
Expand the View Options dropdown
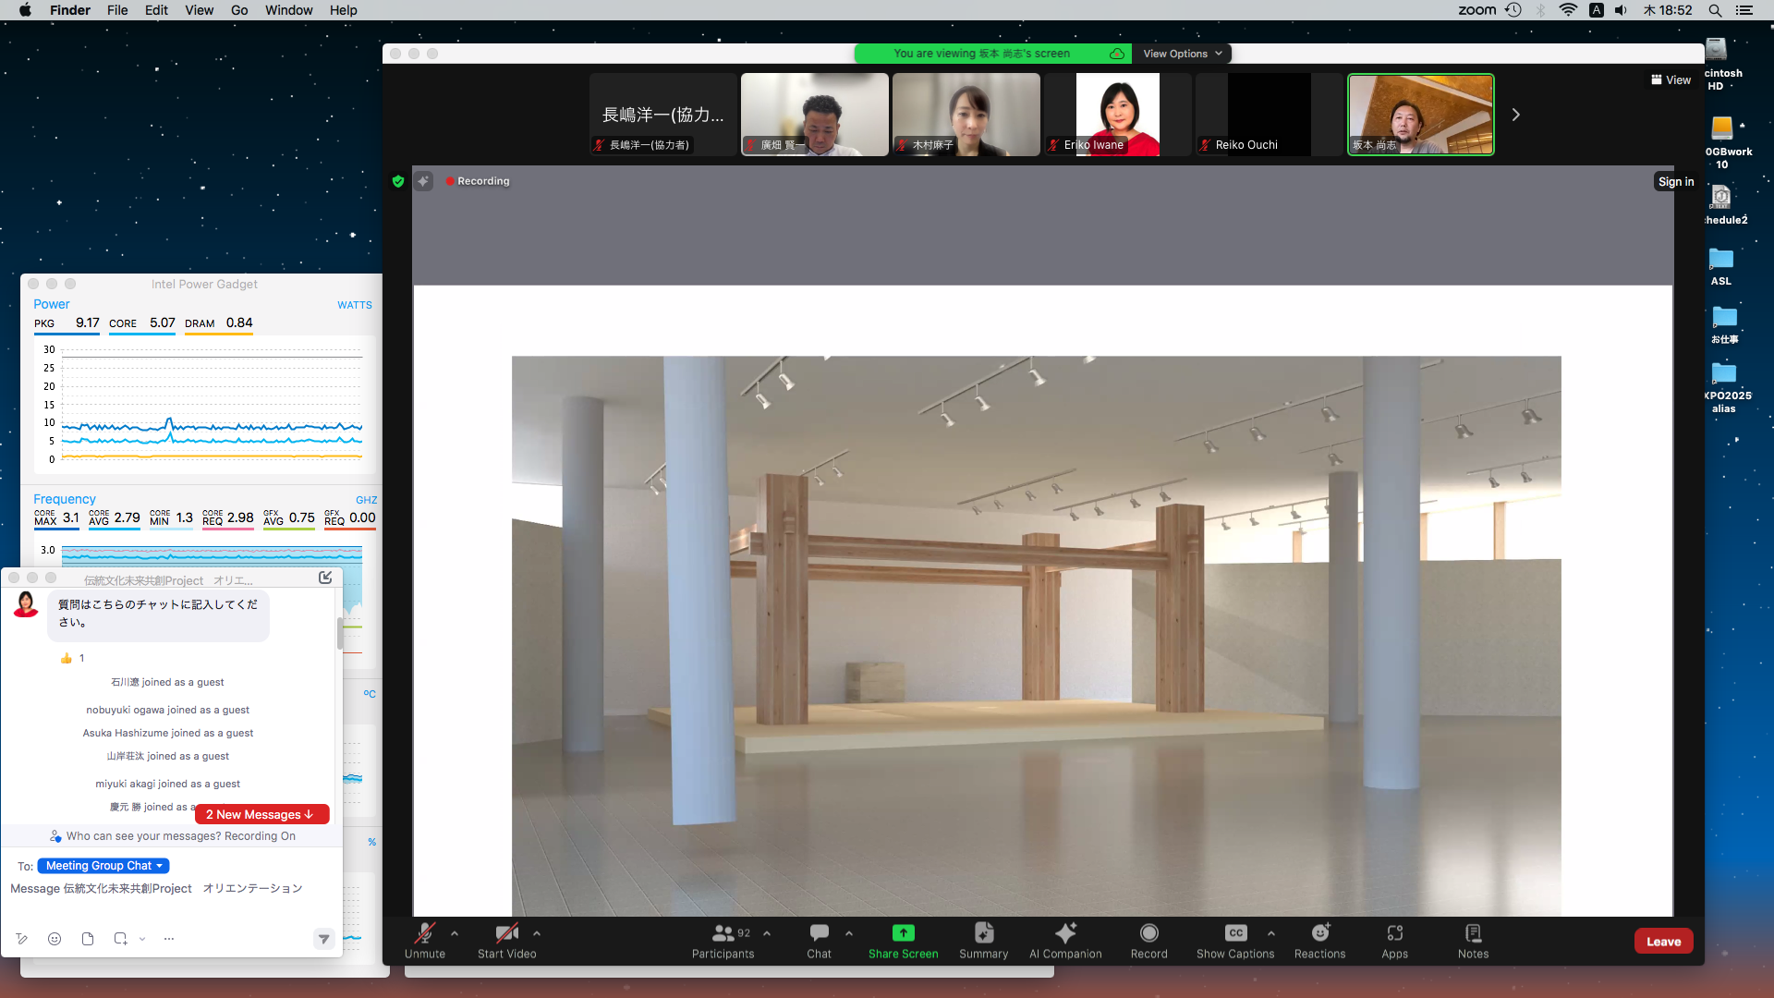point(1182,54)
